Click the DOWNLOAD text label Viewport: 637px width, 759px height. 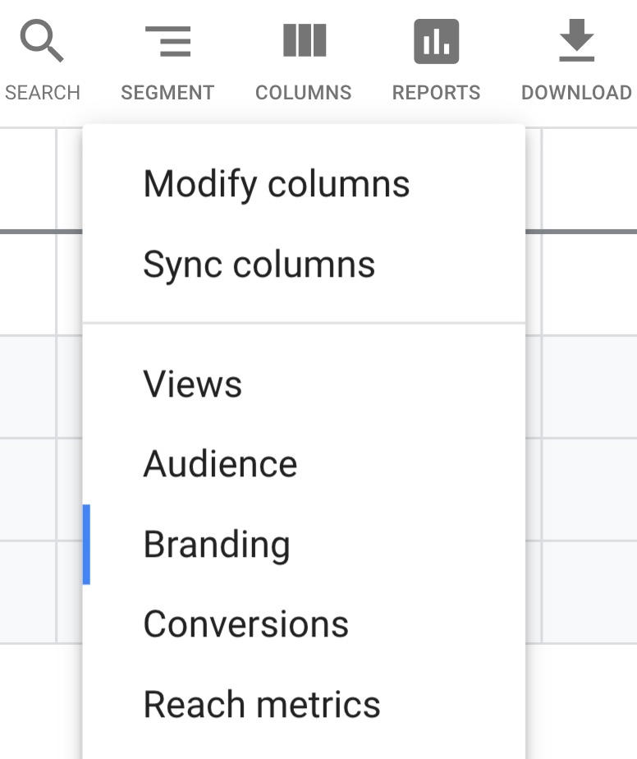pyautogui.click(x=576, y=93)
